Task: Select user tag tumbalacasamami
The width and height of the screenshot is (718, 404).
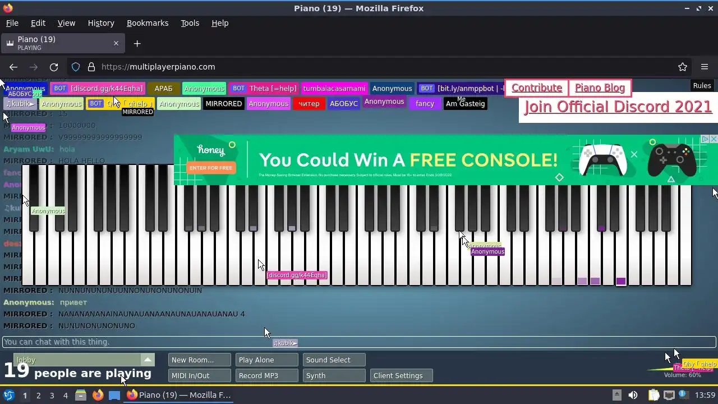Action: click(334, 88)
